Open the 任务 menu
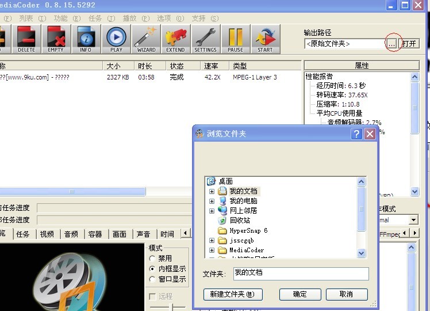This screenshot has width=430, height=311. click(x=102, y=18)
